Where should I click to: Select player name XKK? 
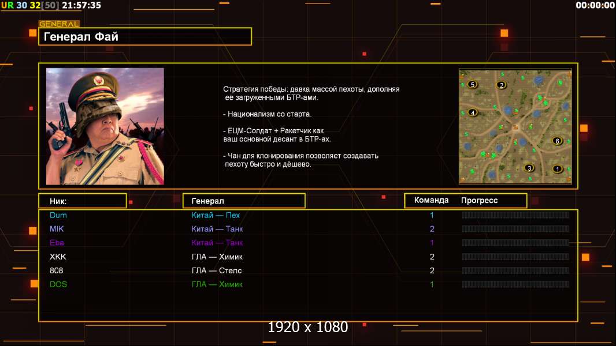[x=58, y=257]
